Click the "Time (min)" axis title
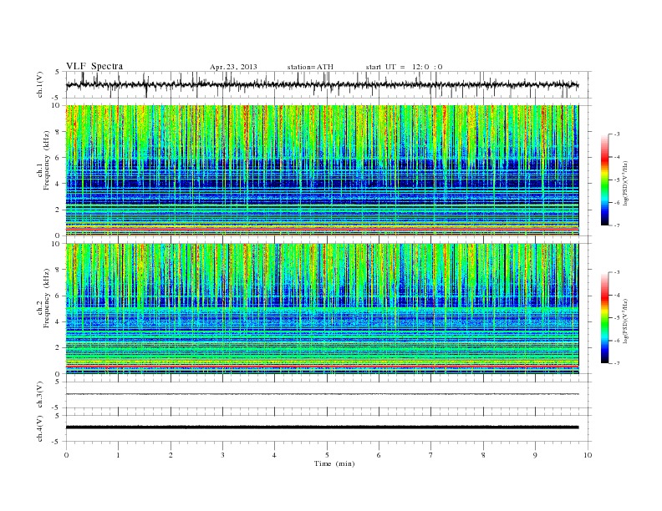662x511 pixels. click(334, 463)
